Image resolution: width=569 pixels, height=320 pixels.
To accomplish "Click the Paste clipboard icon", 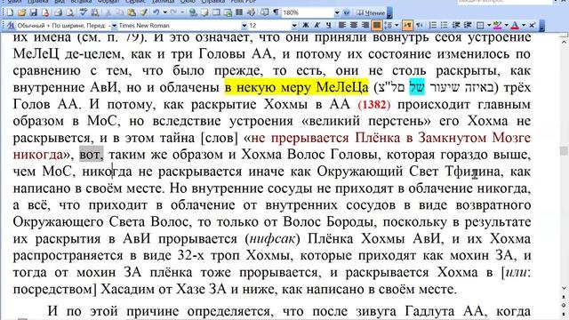I will click(x=132, y=12).
